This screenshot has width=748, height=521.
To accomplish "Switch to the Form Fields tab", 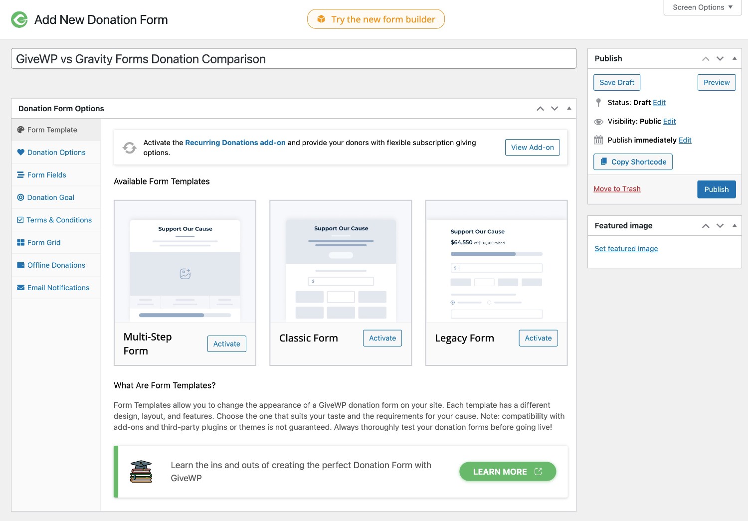I will (x=56, y=175).
